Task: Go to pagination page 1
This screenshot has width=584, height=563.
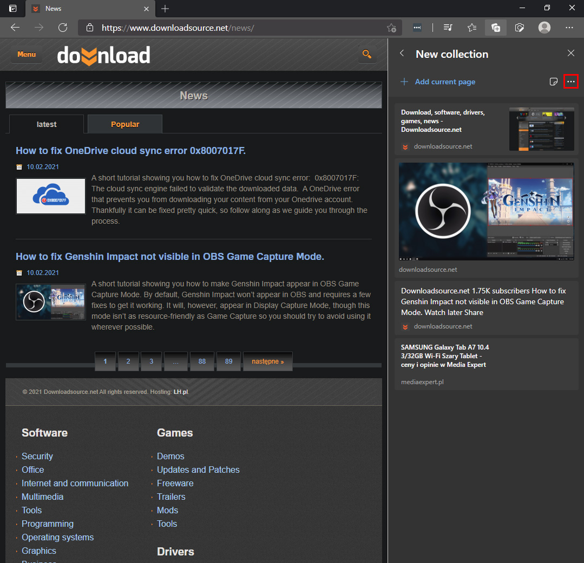Action: [105, 361]
